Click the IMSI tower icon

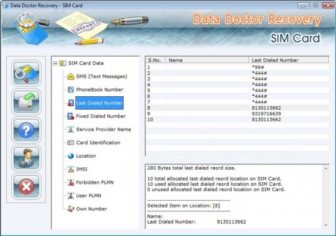71,169
